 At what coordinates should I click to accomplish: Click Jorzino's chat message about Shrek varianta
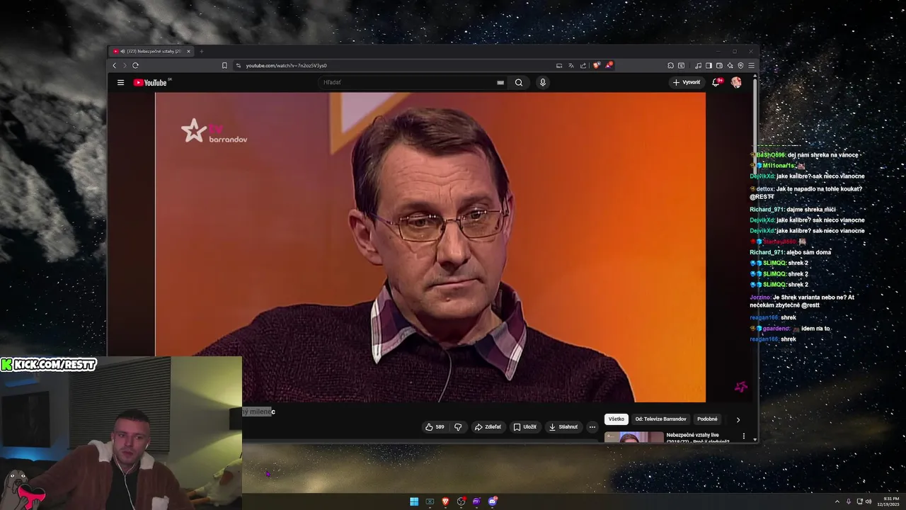coord(802,301)
